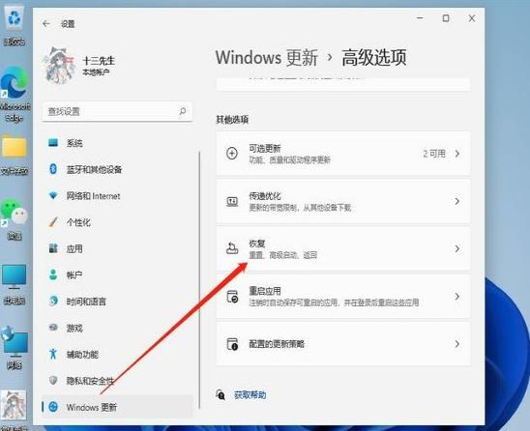Open the 获取帮助 link
The height and width of the screenshot is (431, 530).
tap(250, 394)
